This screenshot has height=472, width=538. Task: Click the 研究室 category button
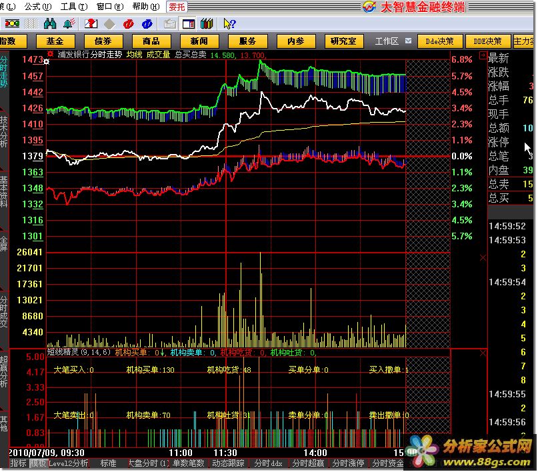pyautogui.click(x=344, y=41)
